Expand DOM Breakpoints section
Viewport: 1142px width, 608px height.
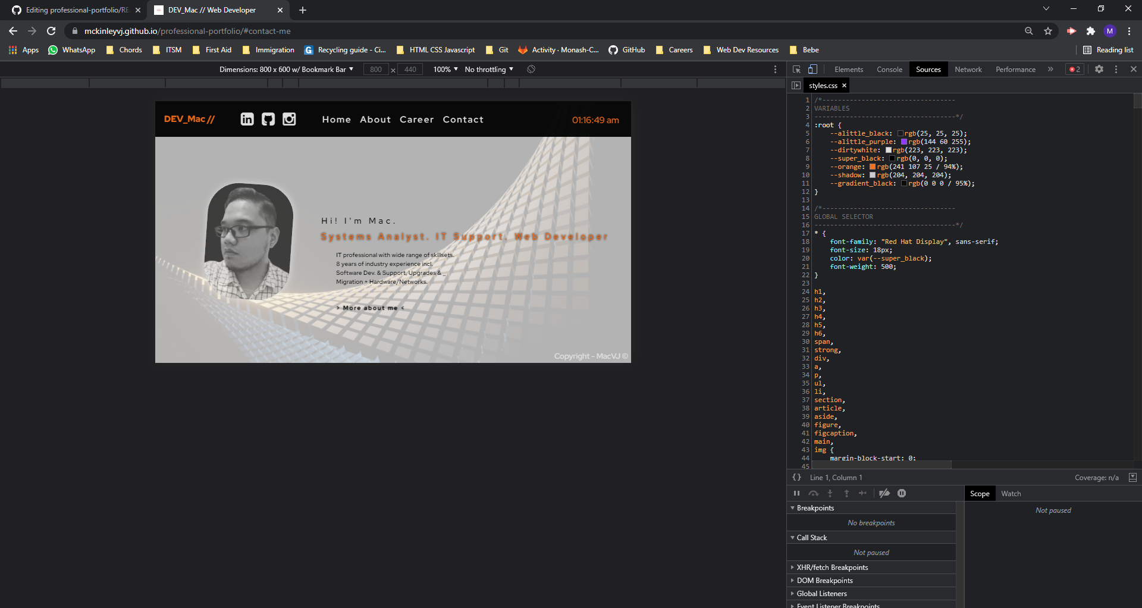point(871,581)
